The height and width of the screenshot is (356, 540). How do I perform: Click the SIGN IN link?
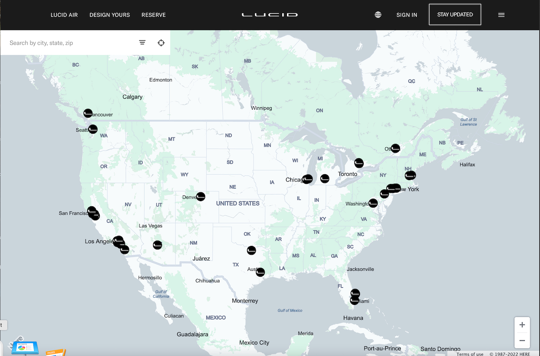click(x=407, y=15)
